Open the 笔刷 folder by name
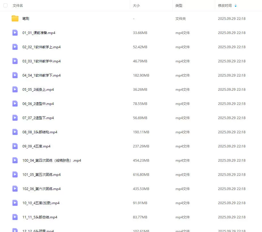 pos(26,19)
